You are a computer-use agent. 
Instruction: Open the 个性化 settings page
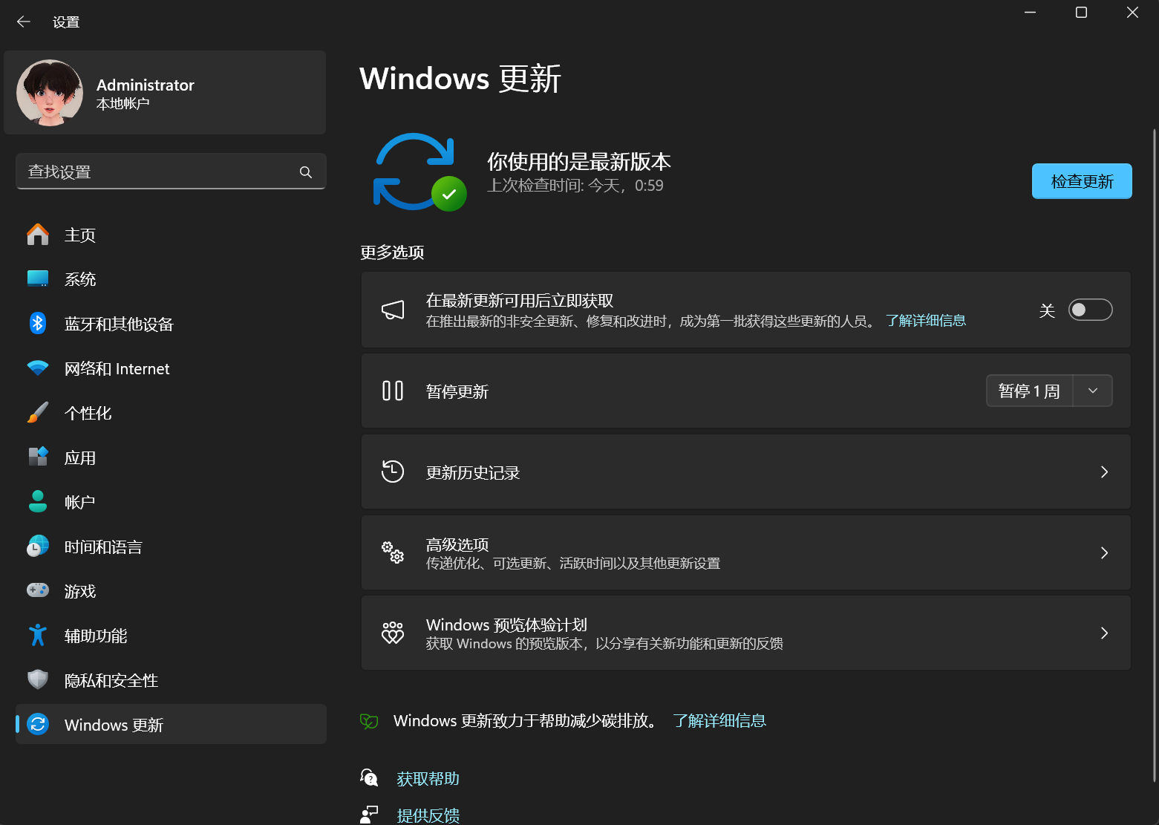171,413
